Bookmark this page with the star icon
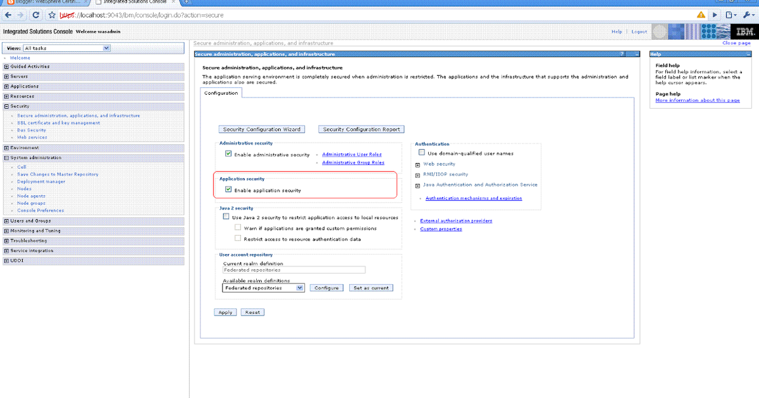 52,15
